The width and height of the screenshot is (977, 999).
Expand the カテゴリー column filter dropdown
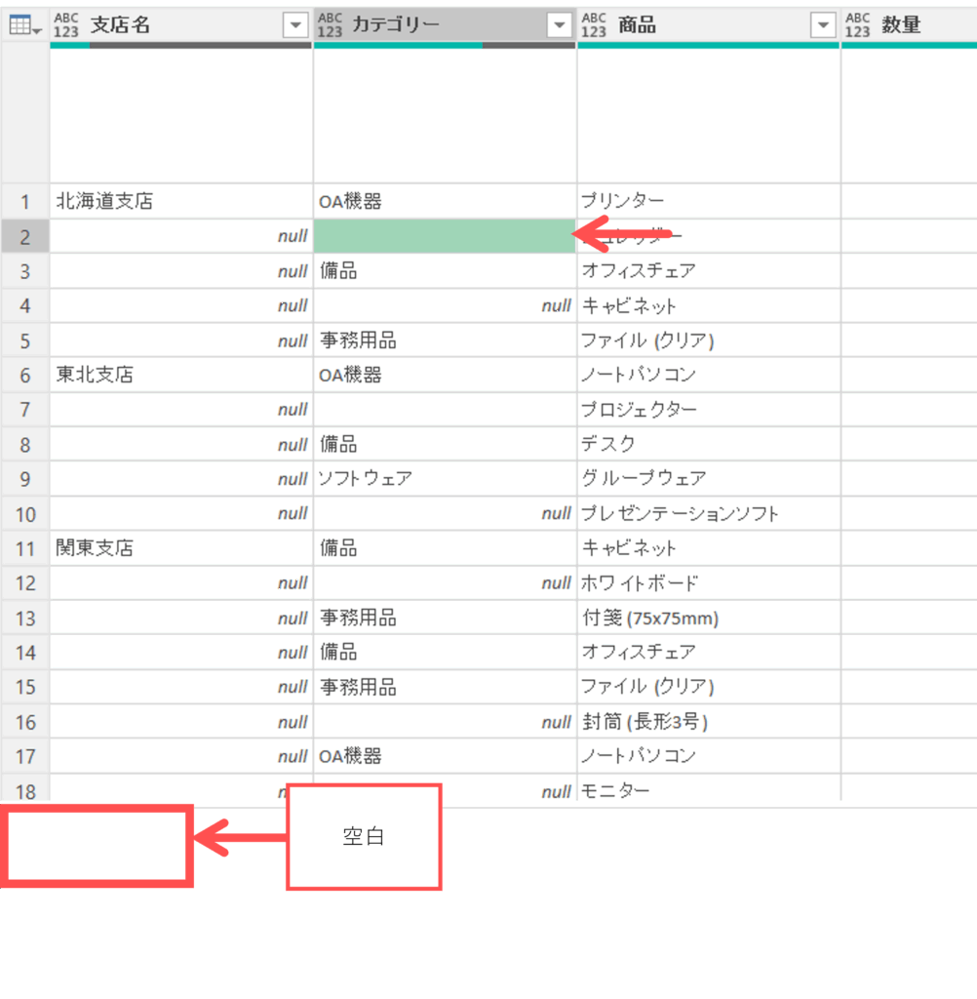559,26
